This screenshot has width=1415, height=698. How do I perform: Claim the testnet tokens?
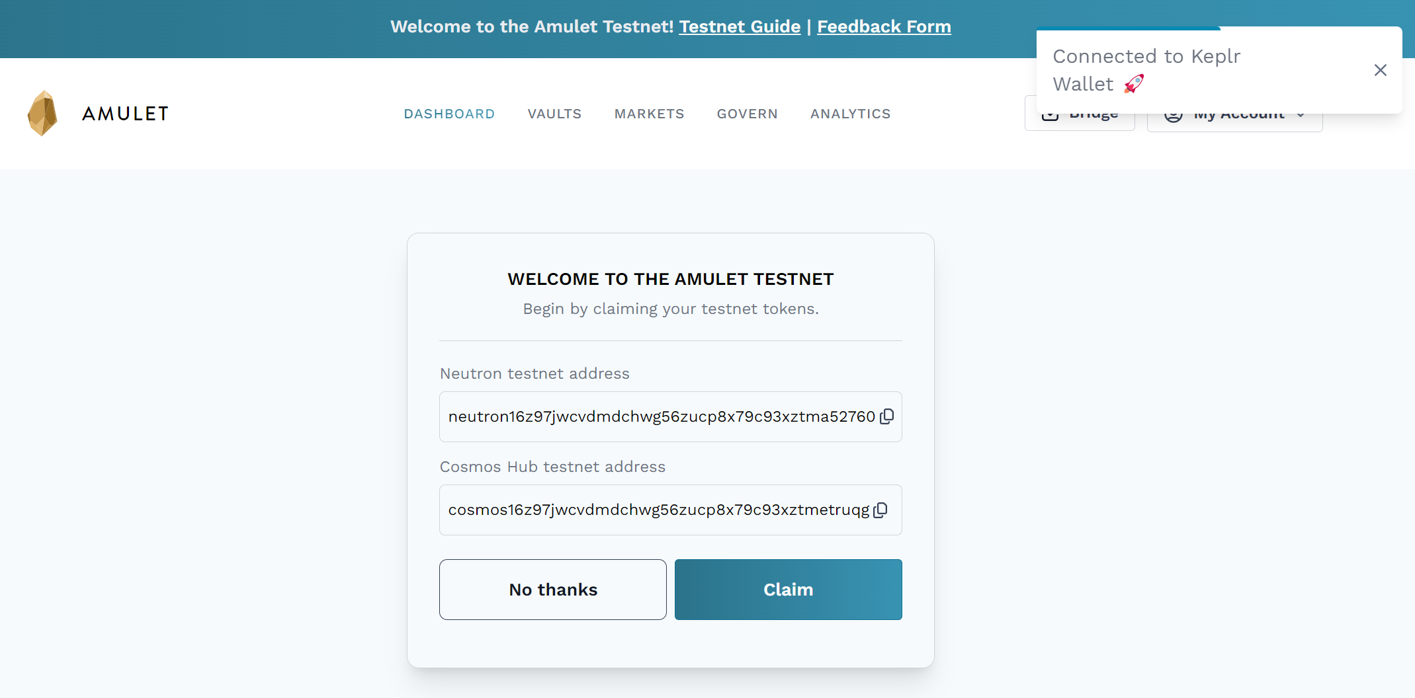tap(788, 590)
